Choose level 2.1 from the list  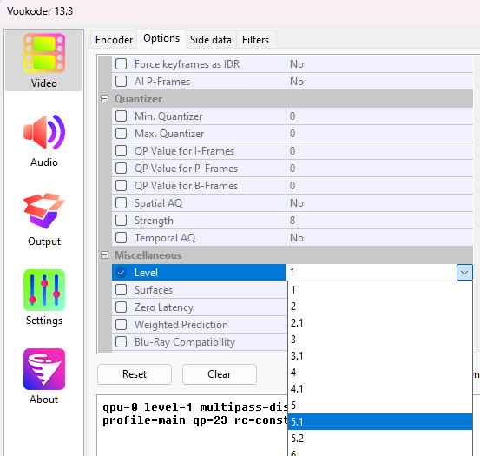(x=380, y=323)
